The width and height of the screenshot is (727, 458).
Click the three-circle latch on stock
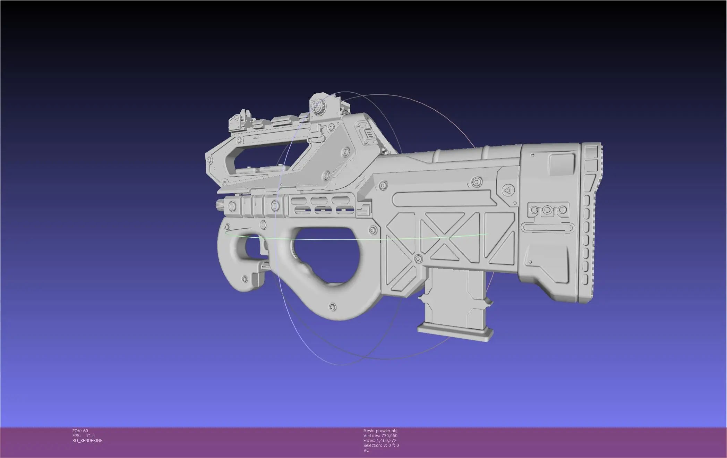tap(547, 210)
